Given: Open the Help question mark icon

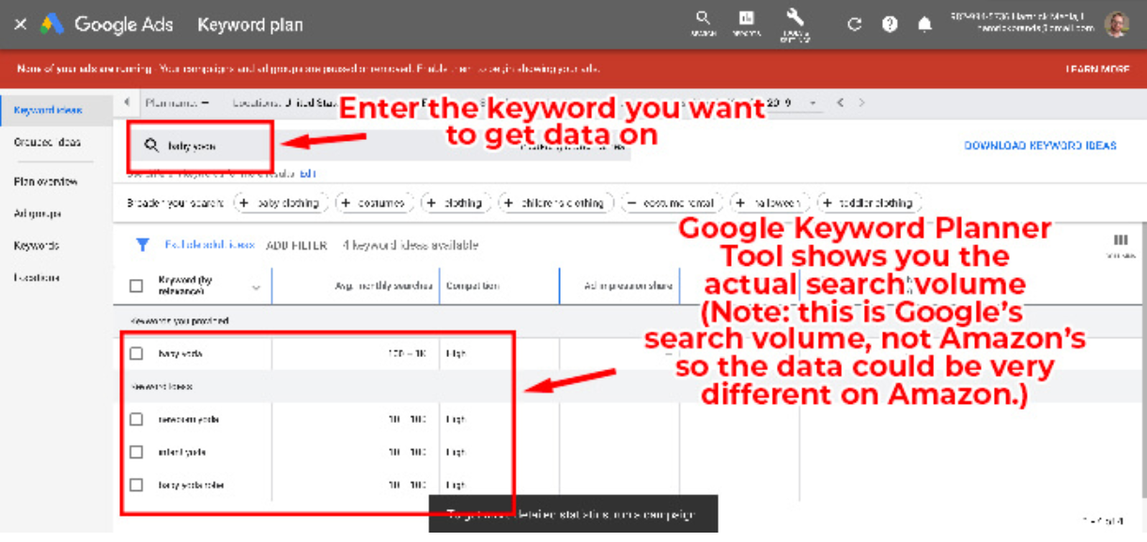Looking at the screenshot, I should [x=890, y=24].
